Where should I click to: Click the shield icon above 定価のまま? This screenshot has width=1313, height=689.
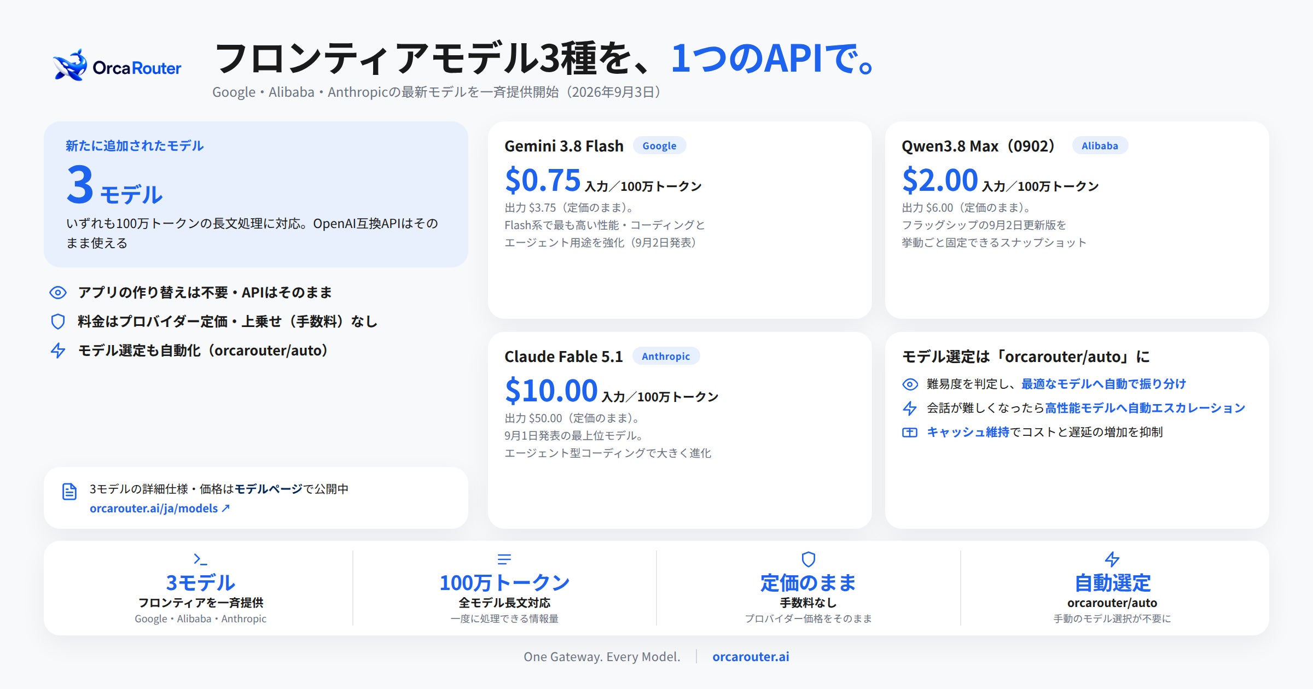click(809, 559)
